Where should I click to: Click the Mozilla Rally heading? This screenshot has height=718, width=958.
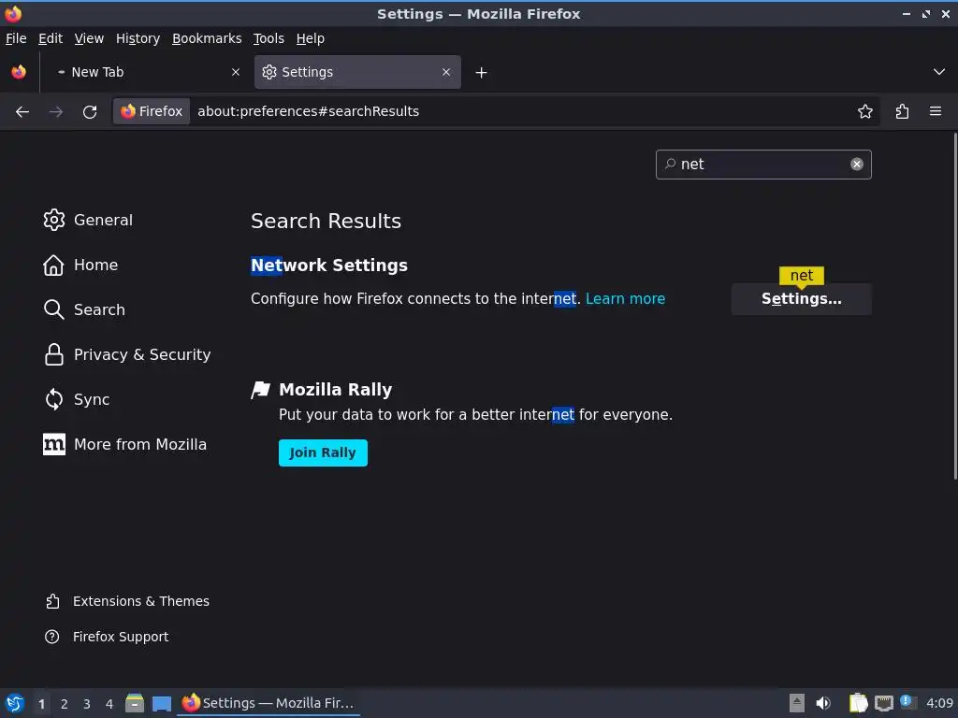point(336,390)
